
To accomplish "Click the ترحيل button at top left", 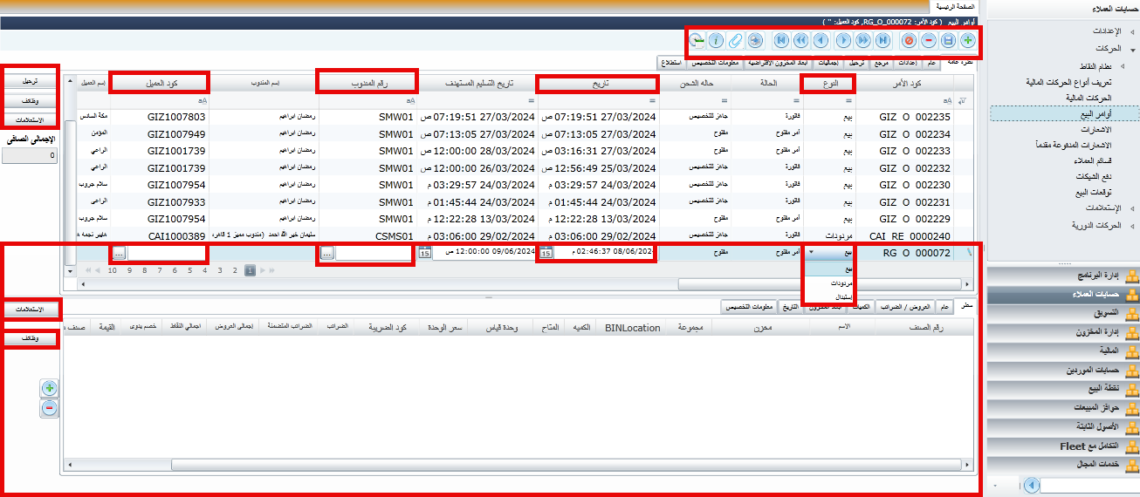I will 30,80.
